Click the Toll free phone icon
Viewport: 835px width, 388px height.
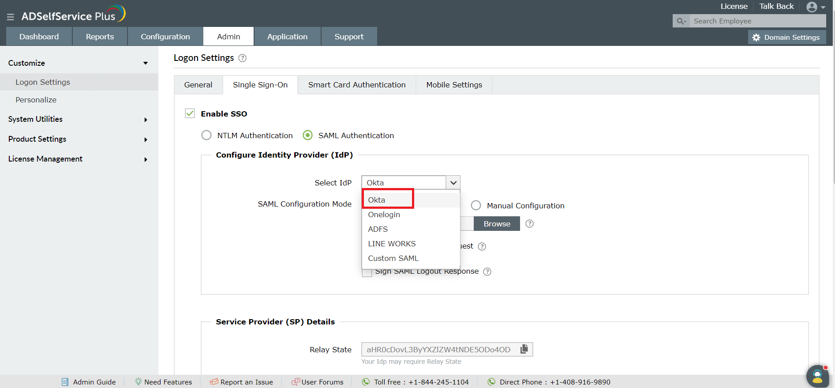pos(366,382)
